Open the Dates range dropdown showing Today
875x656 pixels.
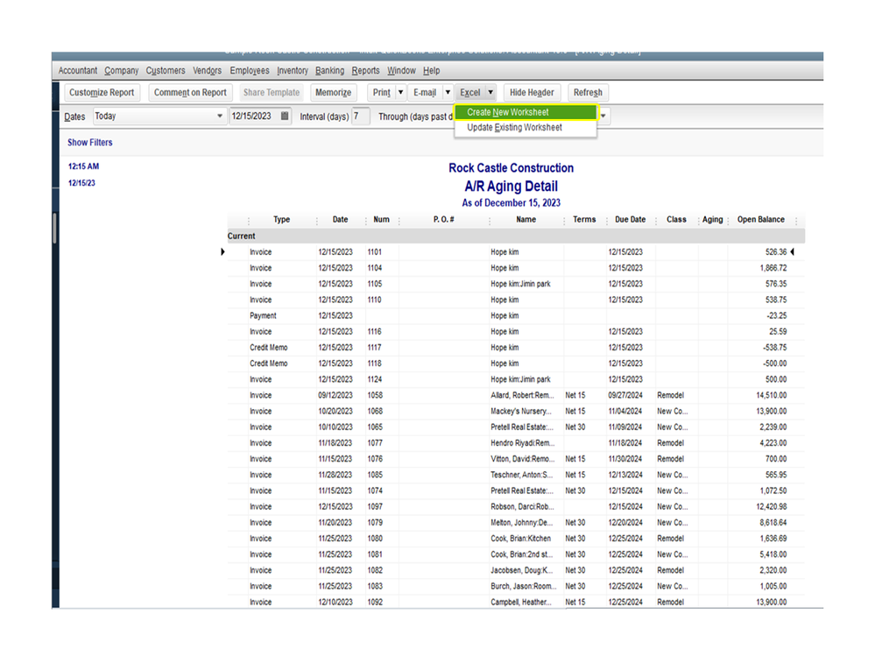(x=159, y=116)
